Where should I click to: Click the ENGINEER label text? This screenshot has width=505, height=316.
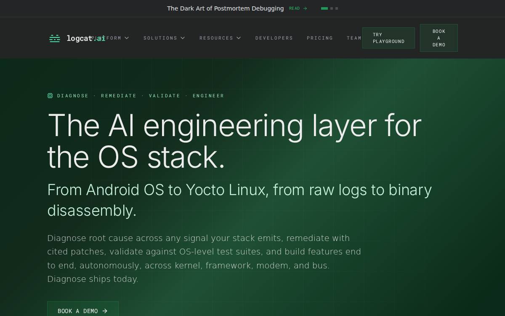point(208,96)
